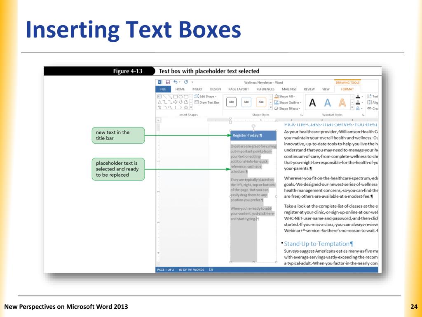The image size is (422, 317).
Task: Select the triangle shape
Action: click(x=159, y=102)
